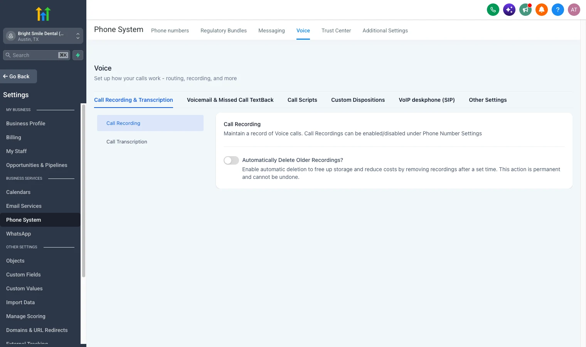The image size is (586, 347).
Task: Open Call Transcription in the side list
Action: point(150,141)
